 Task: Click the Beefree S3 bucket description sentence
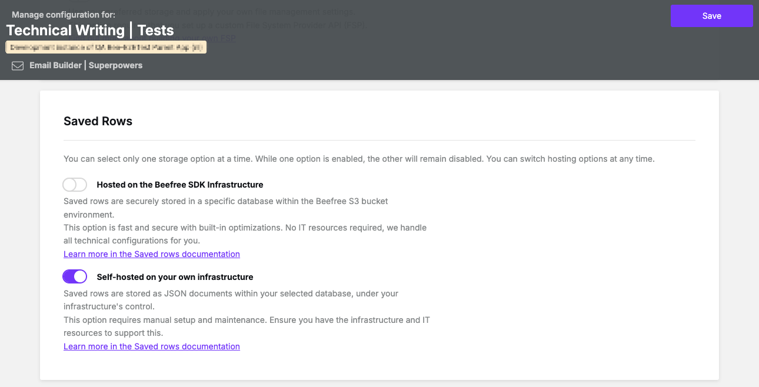pyautogui.click(x=225, y=201)
